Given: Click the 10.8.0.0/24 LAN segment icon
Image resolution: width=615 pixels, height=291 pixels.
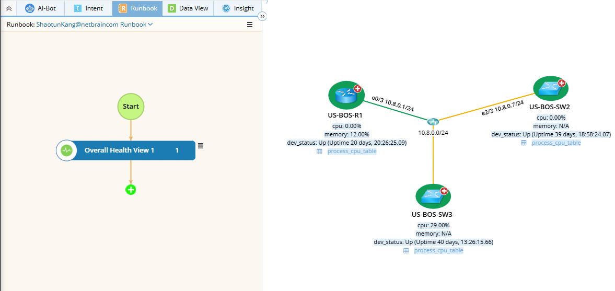Looking at the screenshot, I should [433, 122].
